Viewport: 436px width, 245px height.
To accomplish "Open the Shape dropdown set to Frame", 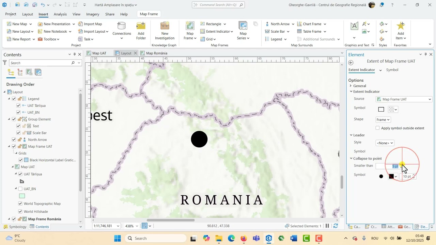I will (383, 120).
